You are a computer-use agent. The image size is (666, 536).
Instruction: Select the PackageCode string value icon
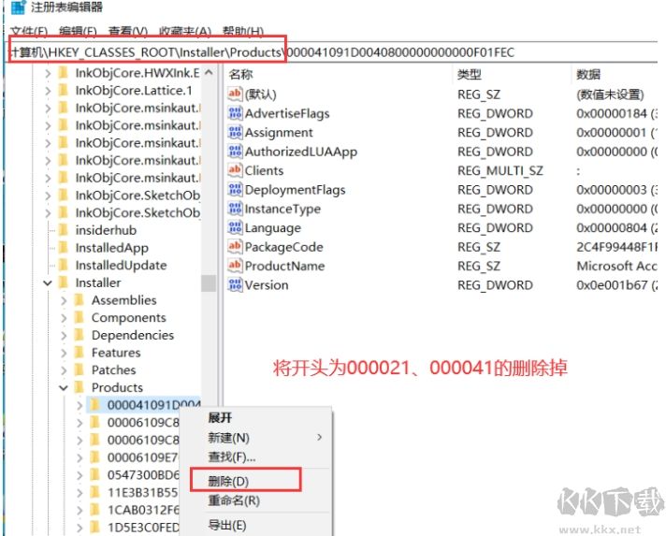pos(235,247)
